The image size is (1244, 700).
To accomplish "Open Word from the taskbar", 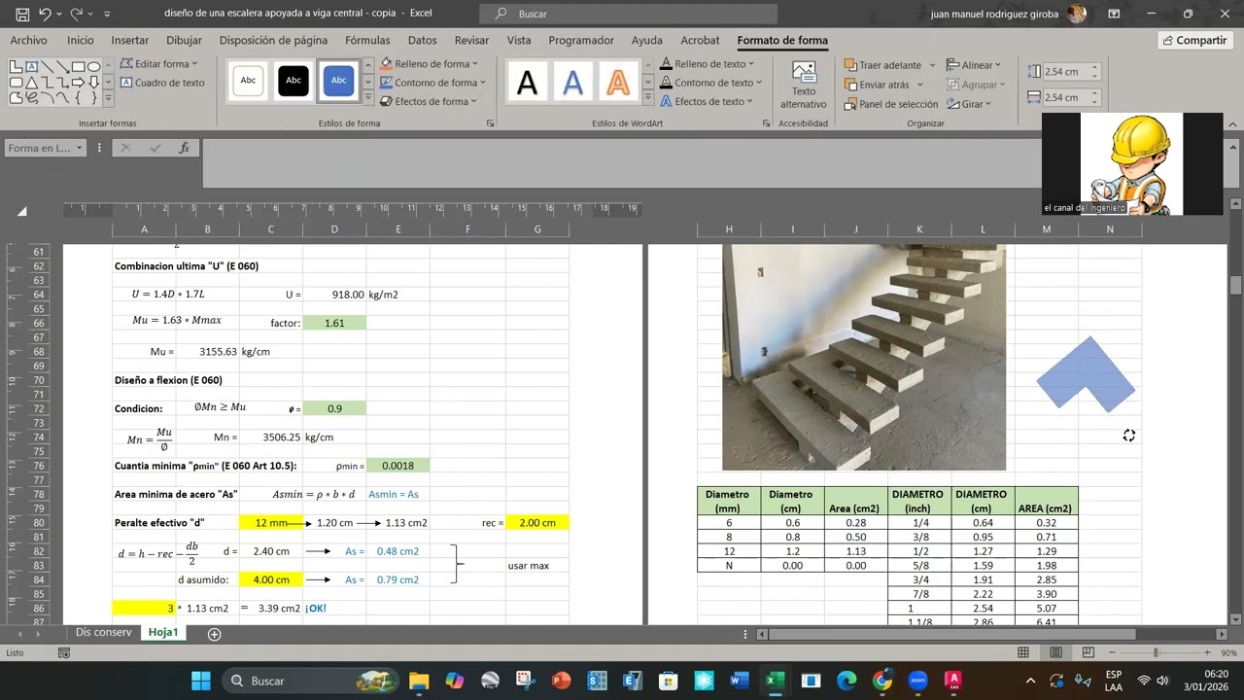I will tap(739, 681).
